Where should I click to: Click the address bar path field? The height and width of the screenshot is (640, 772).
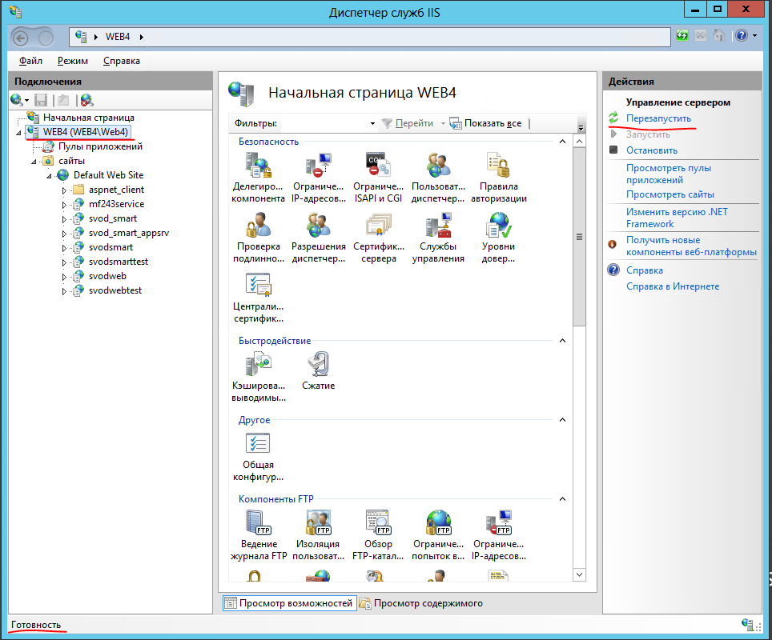(x=370, y=37)
